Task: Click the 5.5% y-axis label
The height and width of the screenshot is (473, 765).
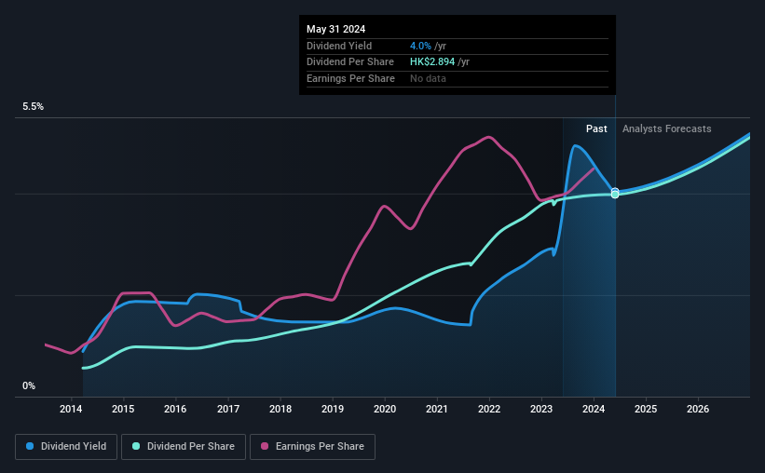Action: pyautogui.click(x=34, y=106)
